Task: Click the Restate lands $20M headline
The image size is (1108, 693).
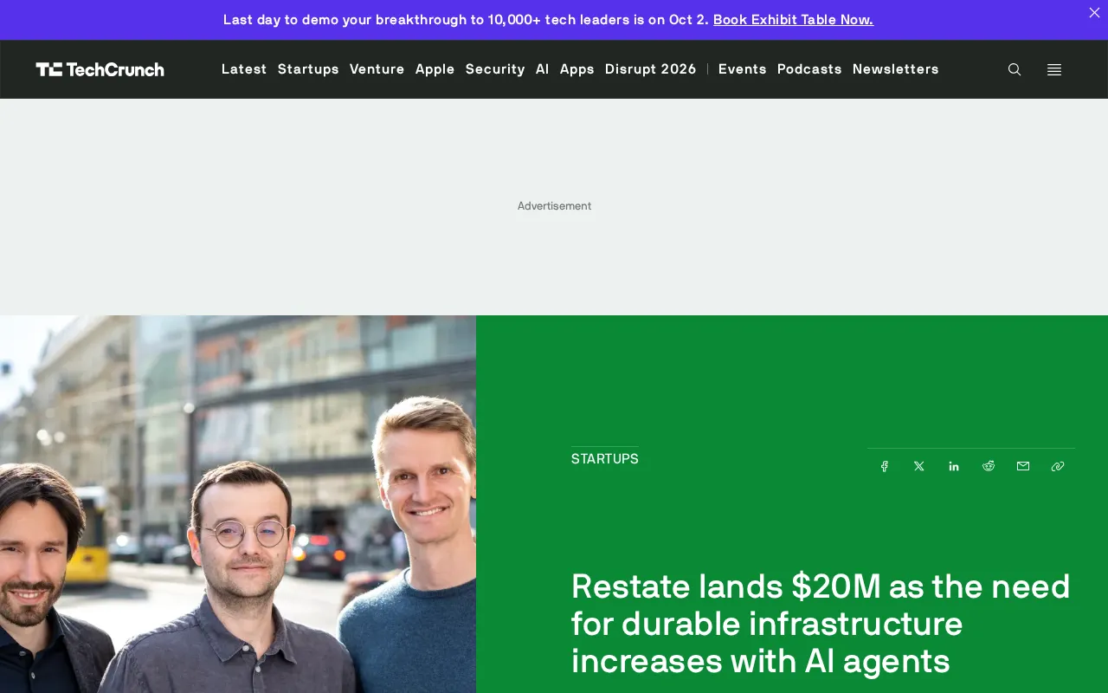Action: click(821, 624)
